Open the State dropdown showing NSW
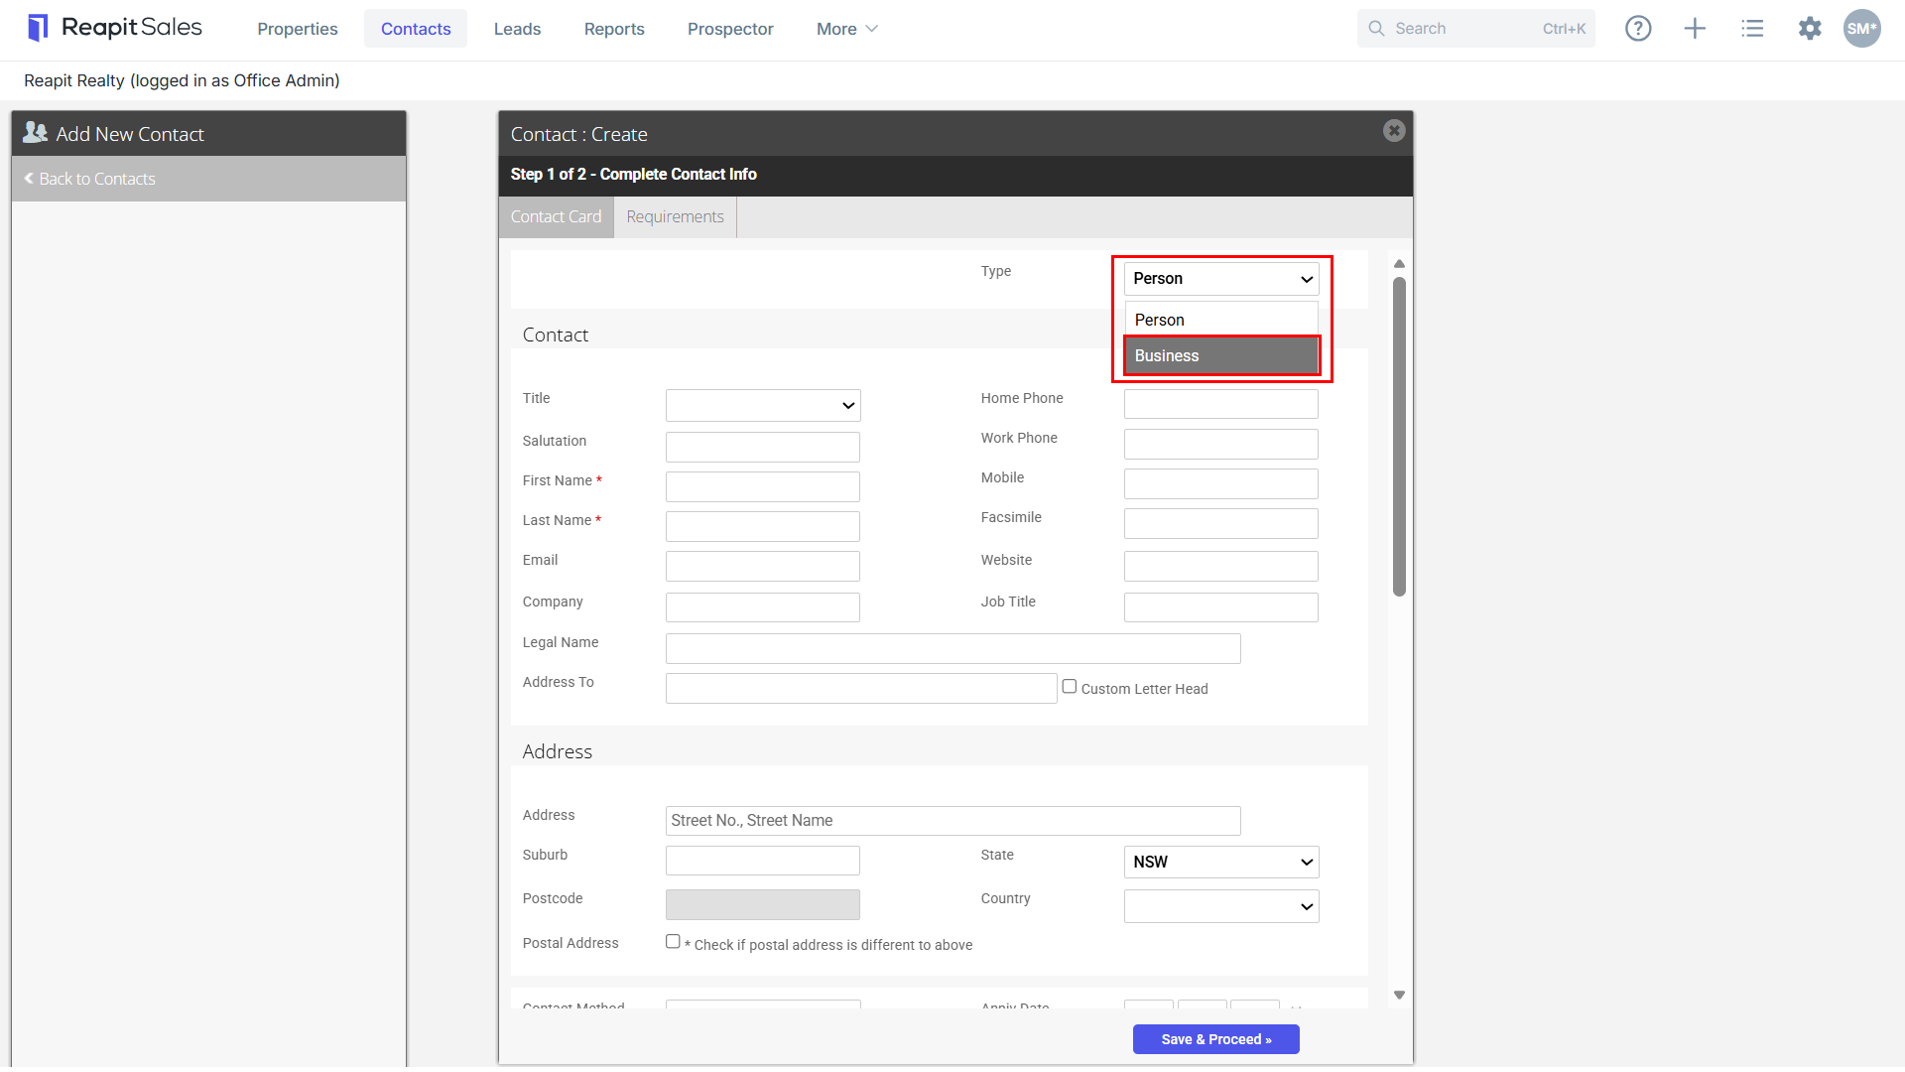 (x=1221, y=862)
